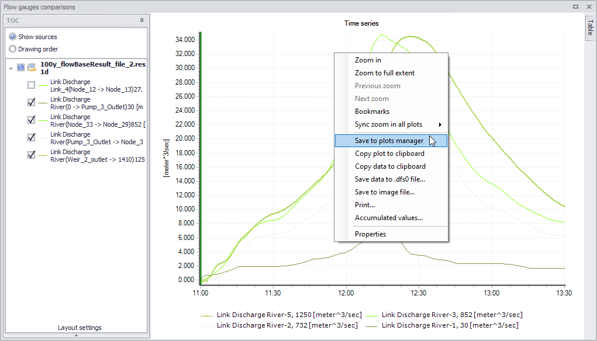Screen dimensions: 597x341
Task: Click the [meter^3/sec] y-axis label
Action: click(167, 158)
